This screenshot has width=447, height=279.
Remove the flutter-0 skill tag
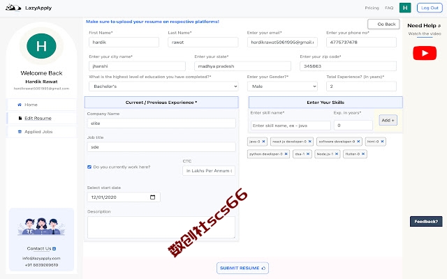[363, 153]
